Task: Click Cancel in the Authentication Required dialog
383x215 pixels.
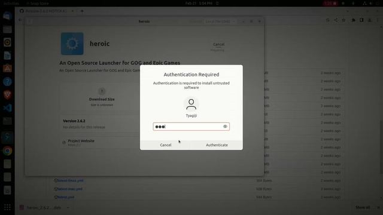Action: coord(166,145)
